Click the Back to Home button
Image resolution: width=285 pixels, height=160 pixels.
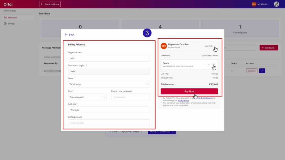[x=50, y=4]
